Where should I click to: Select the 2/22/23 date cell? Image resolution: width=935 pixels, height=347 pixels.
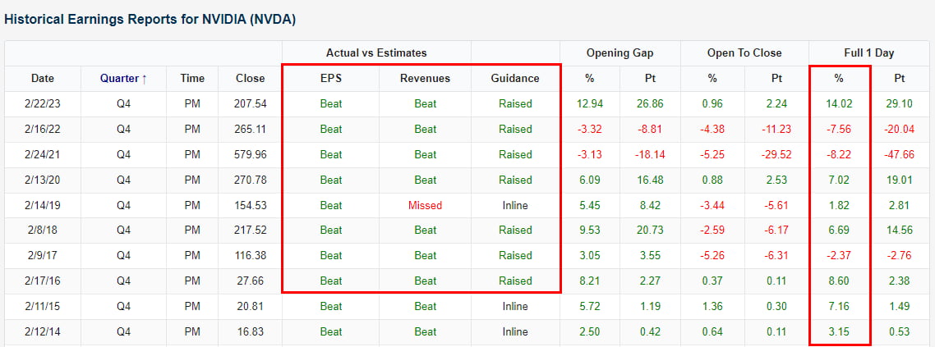click(x=43, y=103)
